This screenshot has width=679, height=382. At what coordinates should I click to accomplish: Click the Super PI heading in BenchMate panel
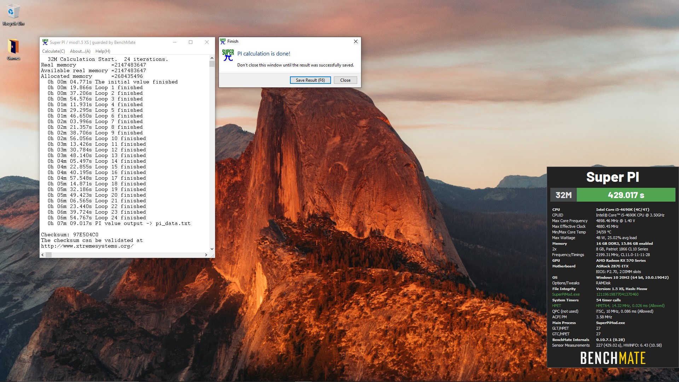tap(613, 177)
